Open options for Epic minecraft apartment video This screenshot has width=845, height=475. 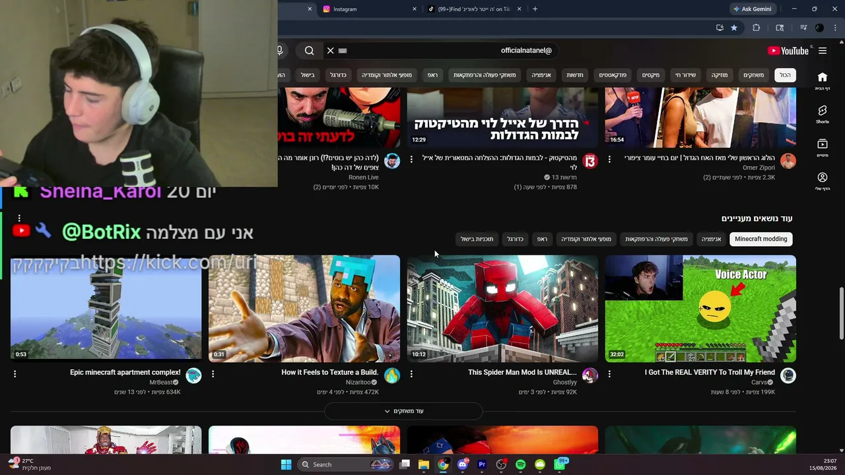(15, 374)
